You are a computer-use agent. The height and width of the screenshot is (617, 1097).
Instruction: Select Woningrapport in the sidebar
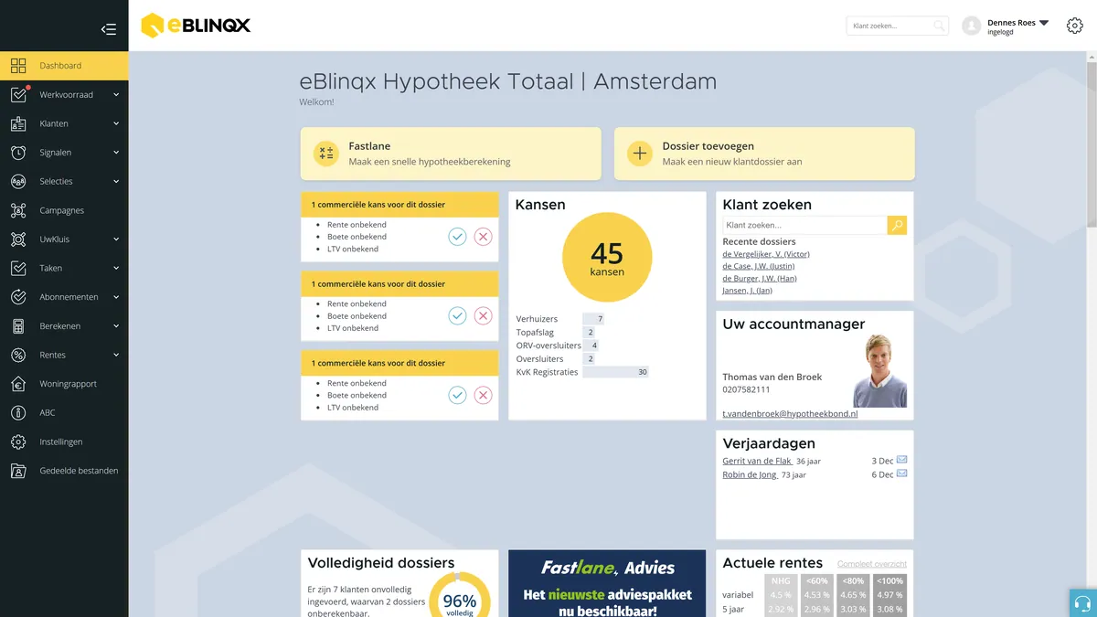(68, 384)
